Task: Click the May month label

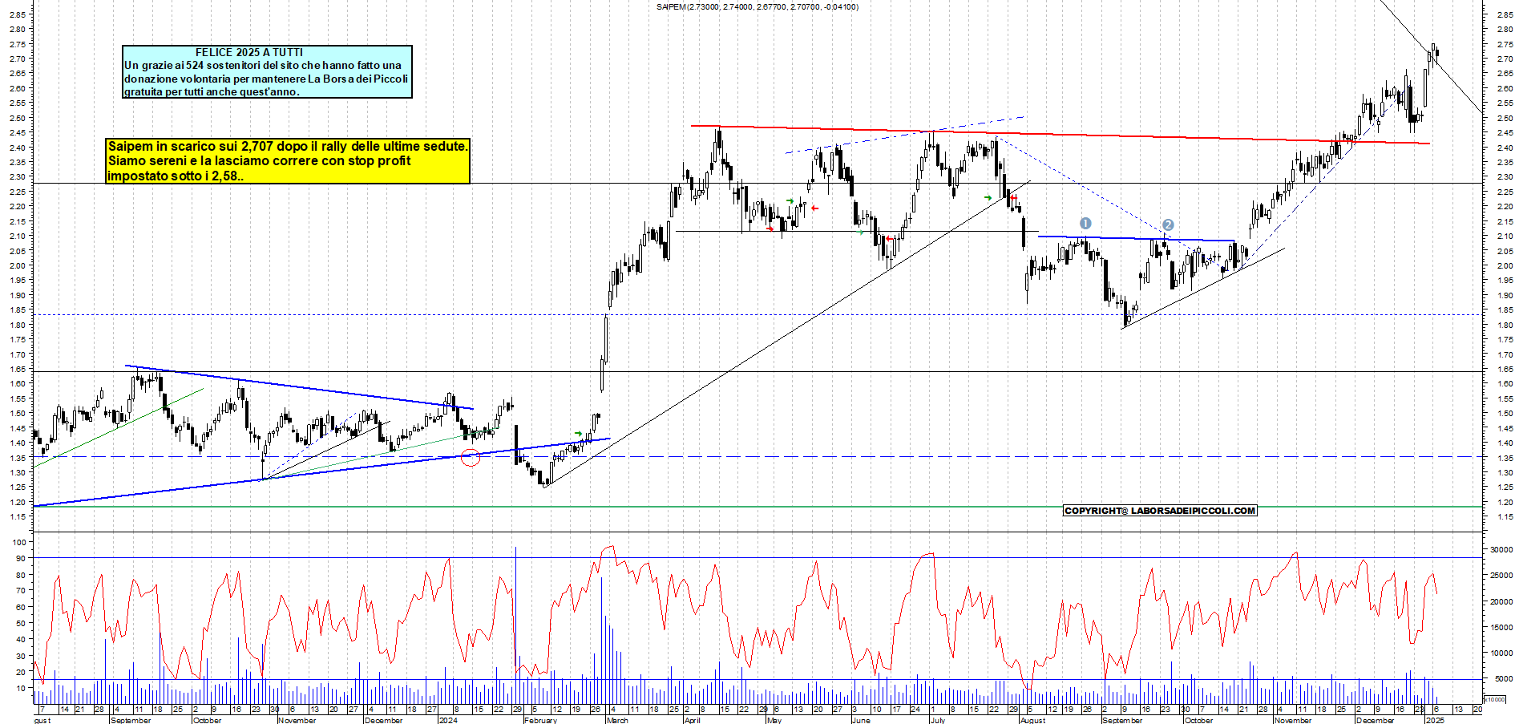Action: [774, 720]
